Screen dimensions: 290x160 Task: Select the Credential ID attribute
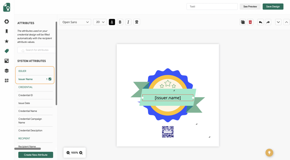[x=26, y=95]
